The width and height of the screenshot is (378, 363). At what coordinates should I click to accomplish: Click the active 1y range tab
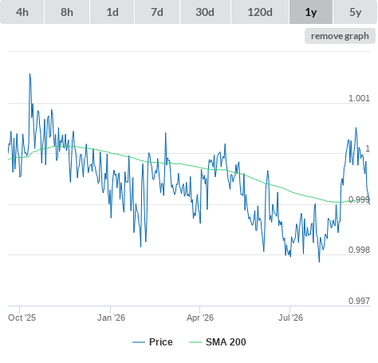[x=311, y=12]
